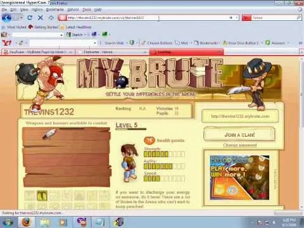Open the Latest Headlines bookmark

point(76,27)
